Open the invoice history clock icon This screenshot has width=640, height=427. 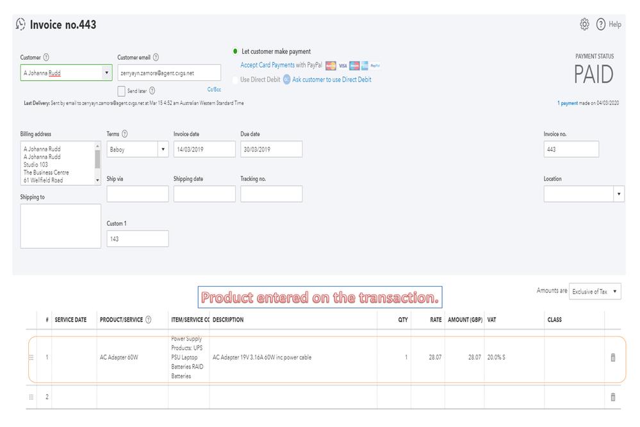(x=21, y=24)
